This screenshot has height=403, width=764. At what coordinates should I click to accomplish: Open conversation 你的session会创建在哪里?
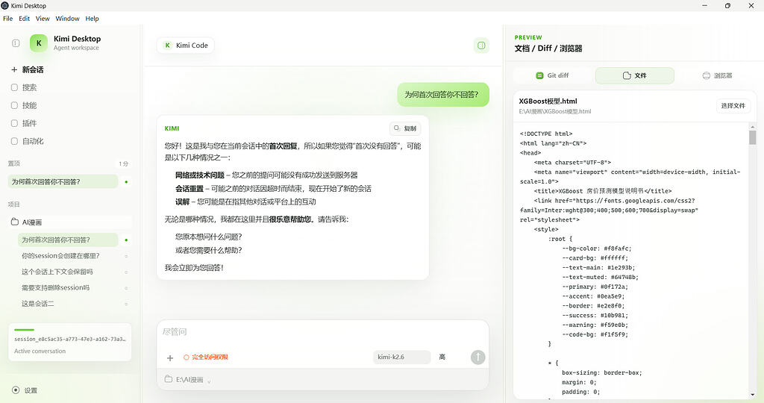tap(60, 256)
